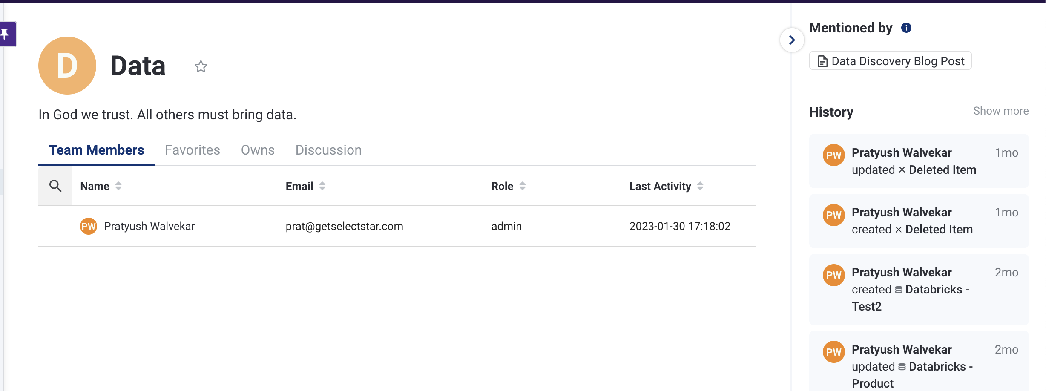Viewport: 1046px width, 391px height.
Task: Open Pratyush Walvekar member name link
Action: pyautogui.click(x=149, y=226)
